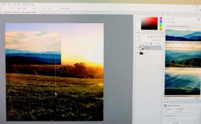Hide the lower Layer 1 layer
This screenshot has width=201, height=124.
pyautogui.click(x=137, y=52)
